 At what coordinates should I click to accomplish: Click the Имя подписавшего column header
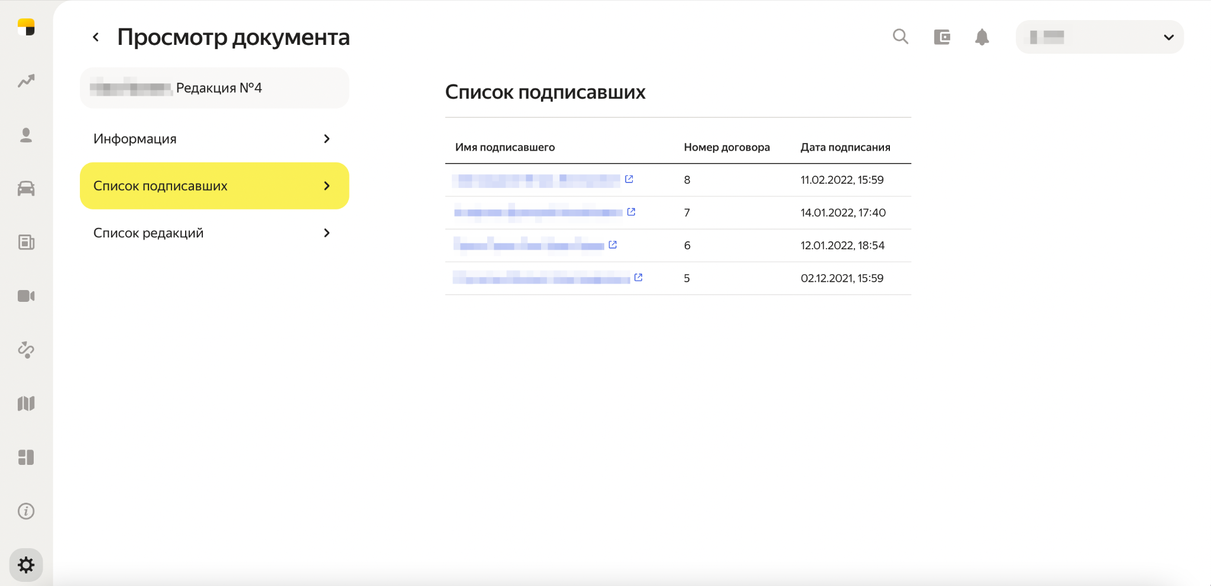point(505,147)
